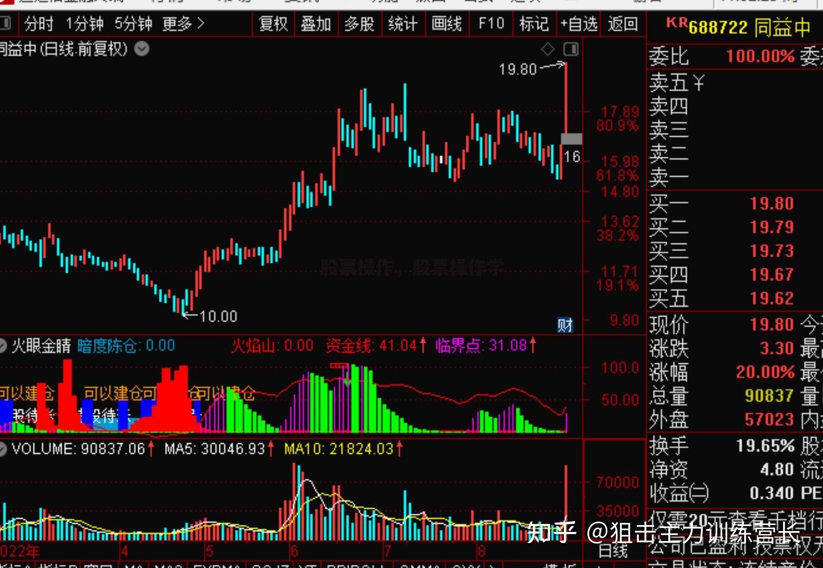Switch to 5分钟 chart period

(133, 23)
